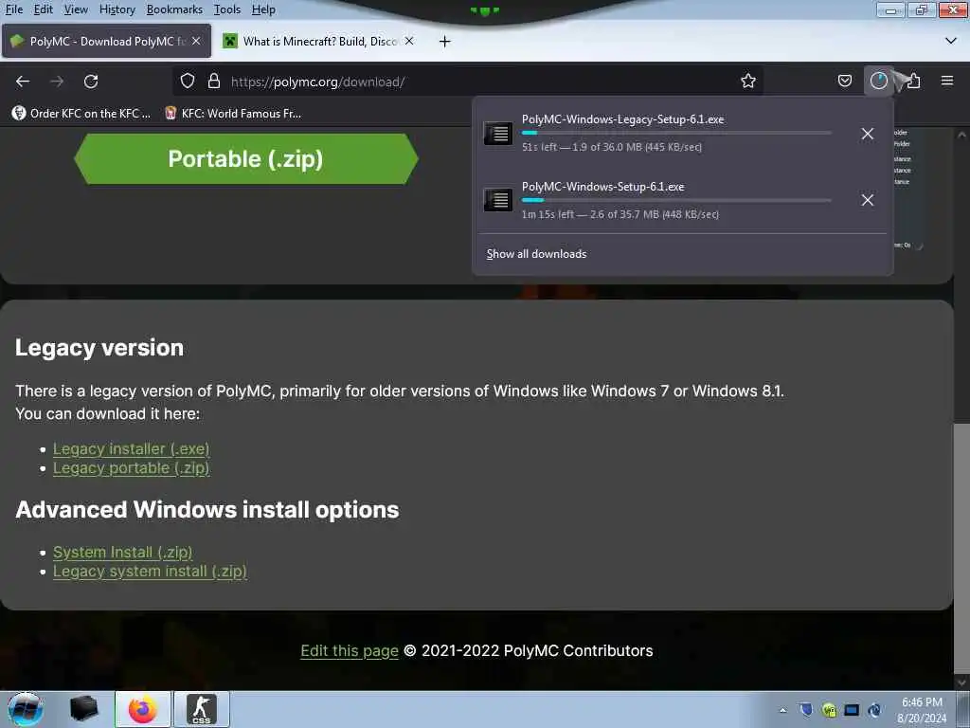Close the What is Minecraft tab
Screen dimensions: 970x728
tap(409, 41)
